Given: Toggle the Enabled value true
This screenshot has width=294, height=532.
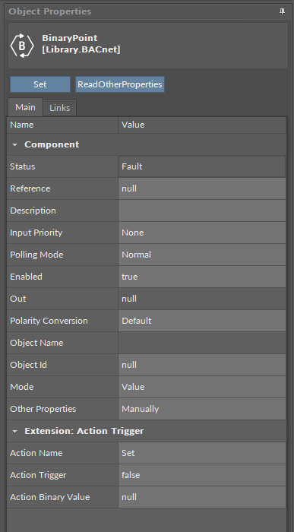Looking at the screenshot, I should click(x=202, y=277).
